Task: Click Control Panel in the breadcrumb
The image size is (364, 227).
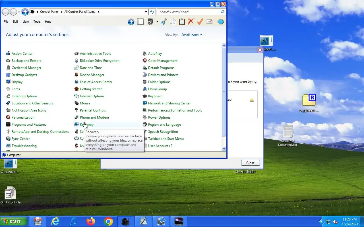Action: click(x=49, y=12)
